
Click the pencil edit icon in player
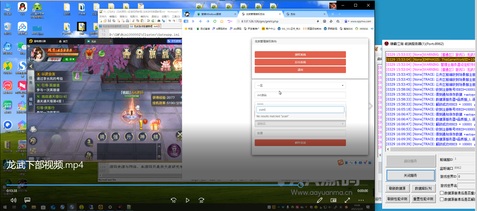tap(320, 200)
